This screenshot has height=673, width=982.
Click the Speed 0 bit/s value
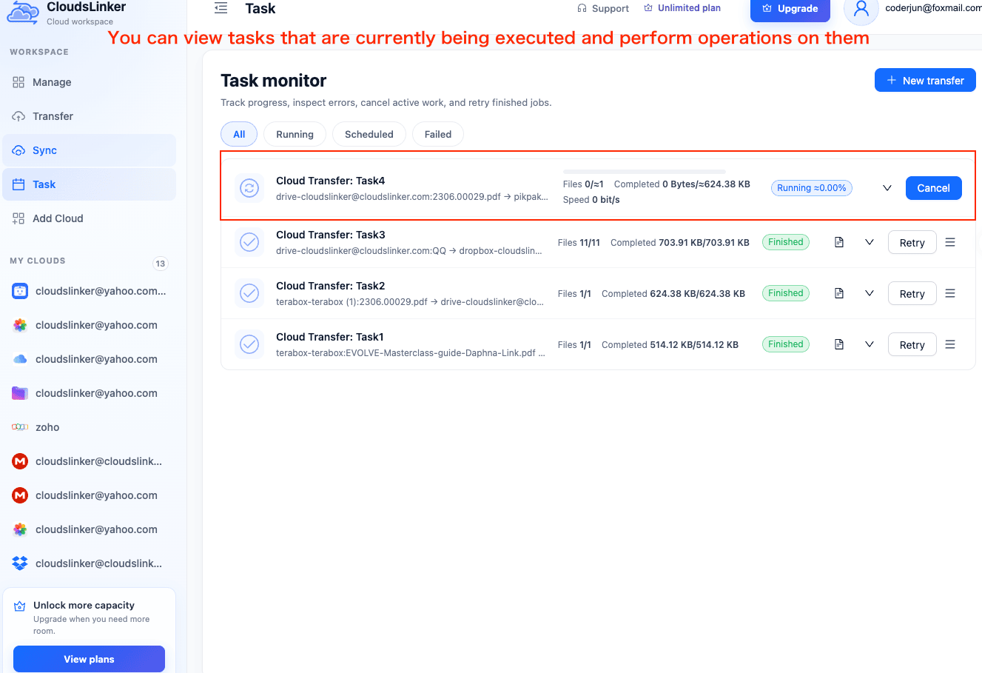pos(591,200)
